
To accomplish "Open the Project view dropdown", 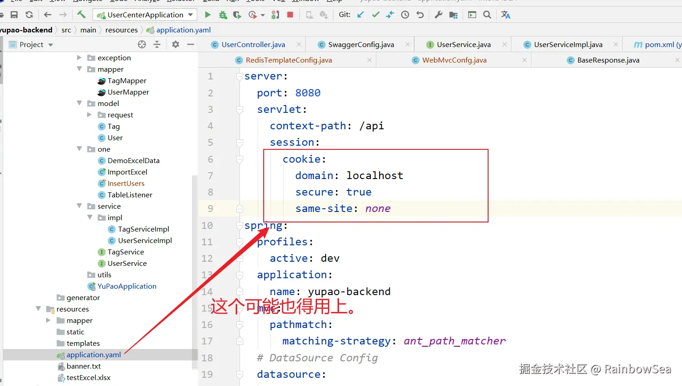I will (x=51, y=45).
